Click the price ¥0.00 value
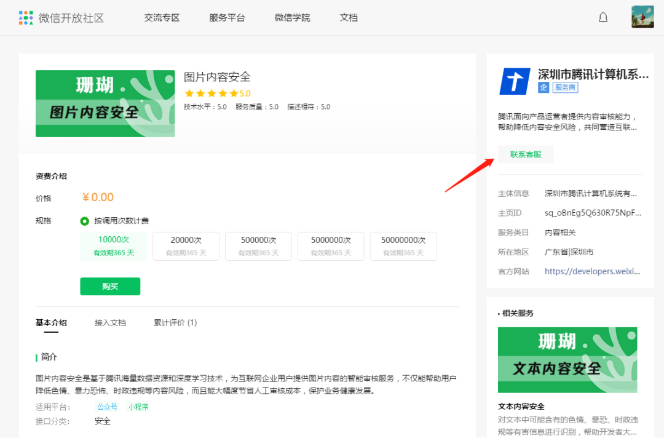The width and height of the screenshot is (664, 438). (x=98, y=197)
